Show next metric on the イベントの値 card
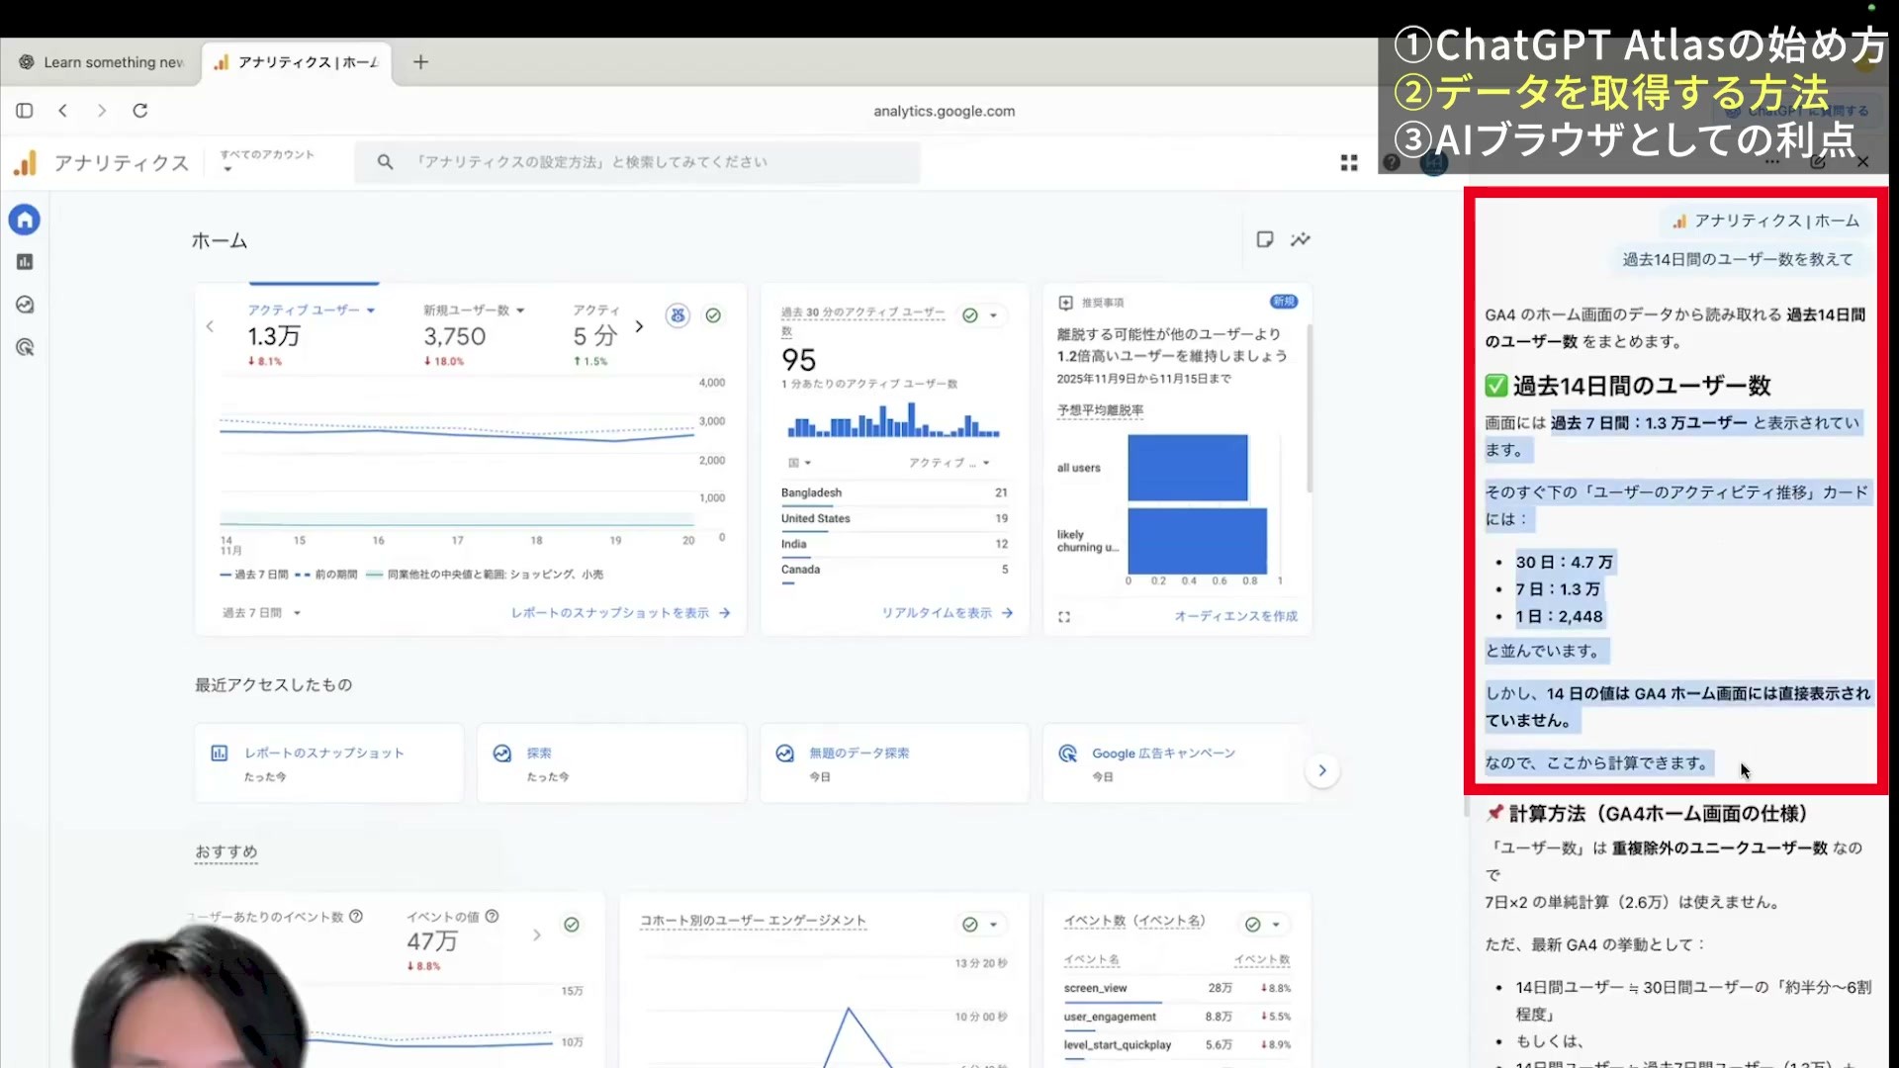The width and height of the screenshot is (1899, 1068). [537, 934]
